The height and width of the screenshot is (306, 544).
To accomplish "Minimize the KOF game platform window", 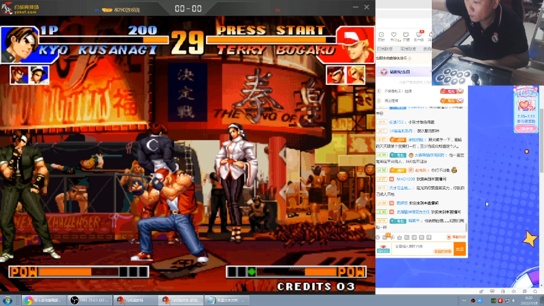I will pos(355,7).
